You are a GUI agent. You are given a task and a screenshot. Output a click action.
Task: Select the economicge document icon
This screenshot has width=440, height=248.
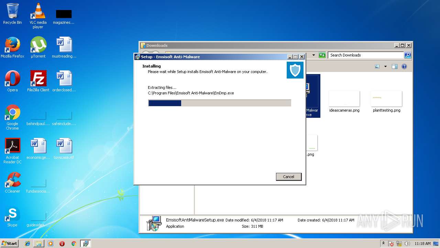click(x=38, y=149)
